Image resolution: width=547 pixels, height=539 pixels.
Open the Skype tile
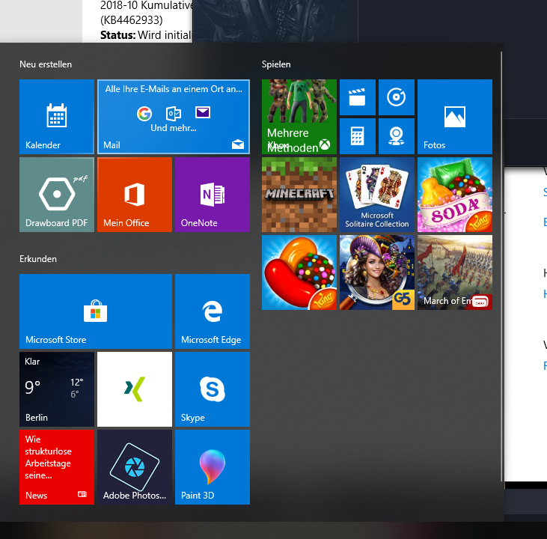(x=213, y=389)
